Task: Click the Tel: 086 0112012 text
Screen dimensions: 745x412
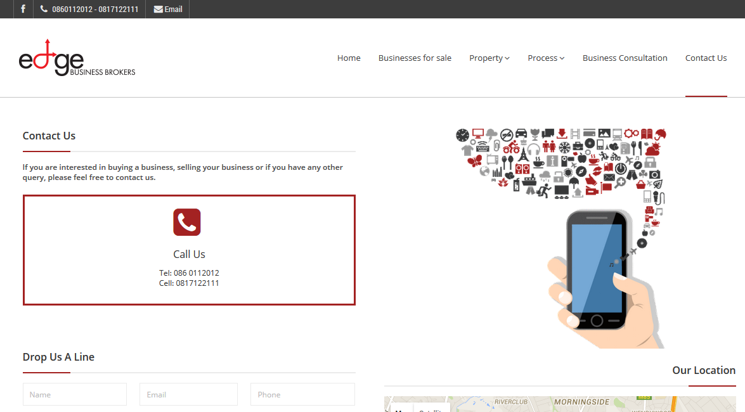Action: 189,273
